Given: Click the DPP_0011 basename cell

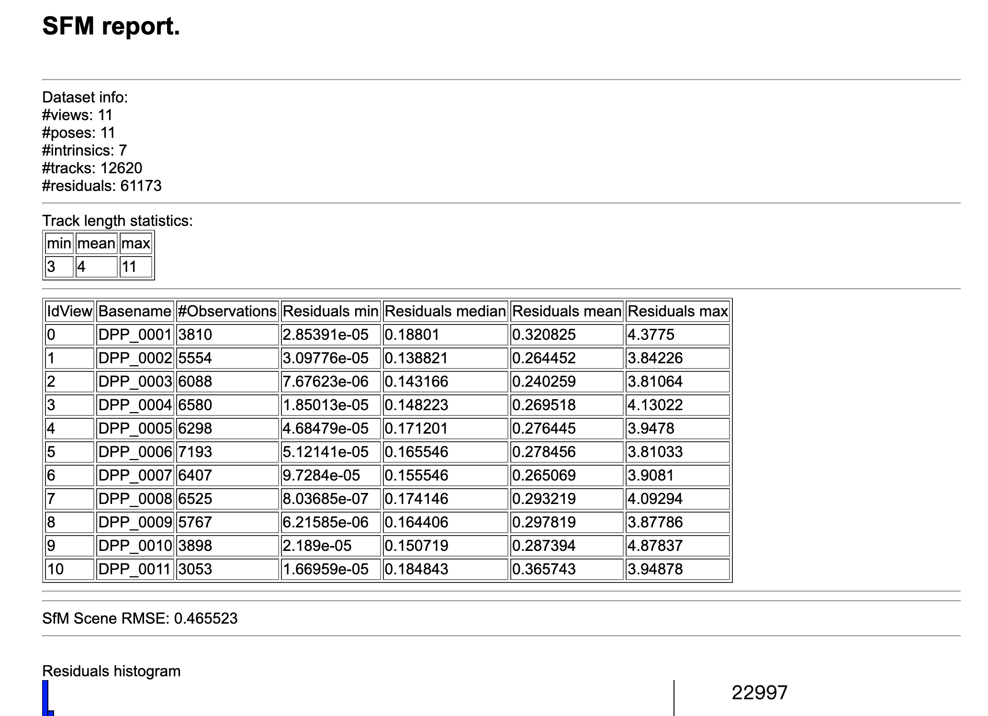Looking at the screenshot, I should pyautogui.click(x=135, y=569).
